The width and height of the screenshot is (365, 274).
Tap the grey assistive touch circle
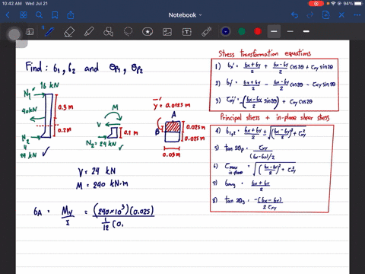point(14,34)
